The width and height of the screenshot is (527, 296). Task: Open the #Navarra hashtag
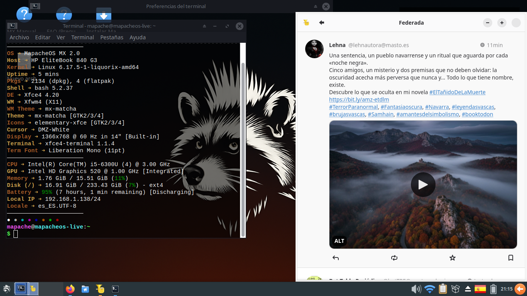tap(437, 107)
